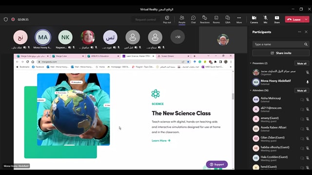Toggle the mic icon of Mona Hosny Abdellatif

click(x=308, y=82)
